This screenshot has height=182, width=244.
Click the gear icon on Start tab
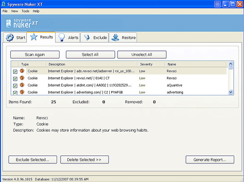(10, 38)
